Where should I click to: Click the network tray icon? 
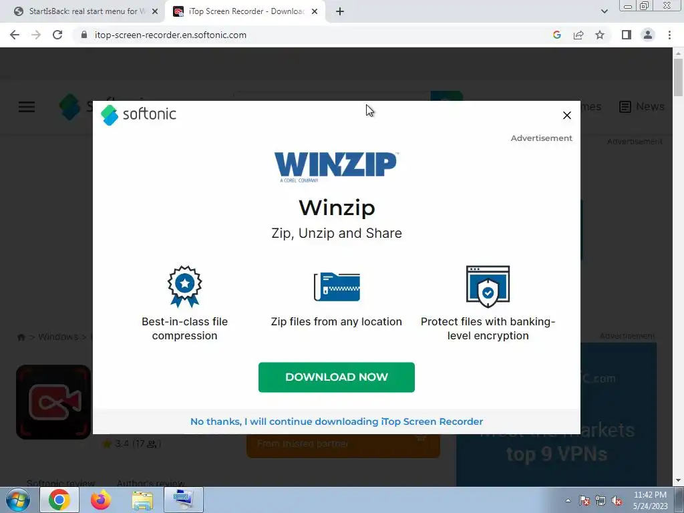(601, 500)
